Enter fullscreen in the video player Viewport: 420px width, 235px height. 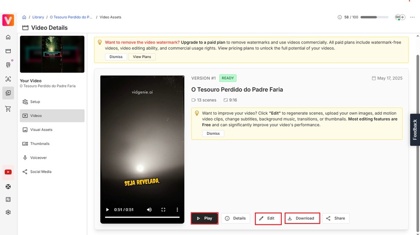[163, 209]
